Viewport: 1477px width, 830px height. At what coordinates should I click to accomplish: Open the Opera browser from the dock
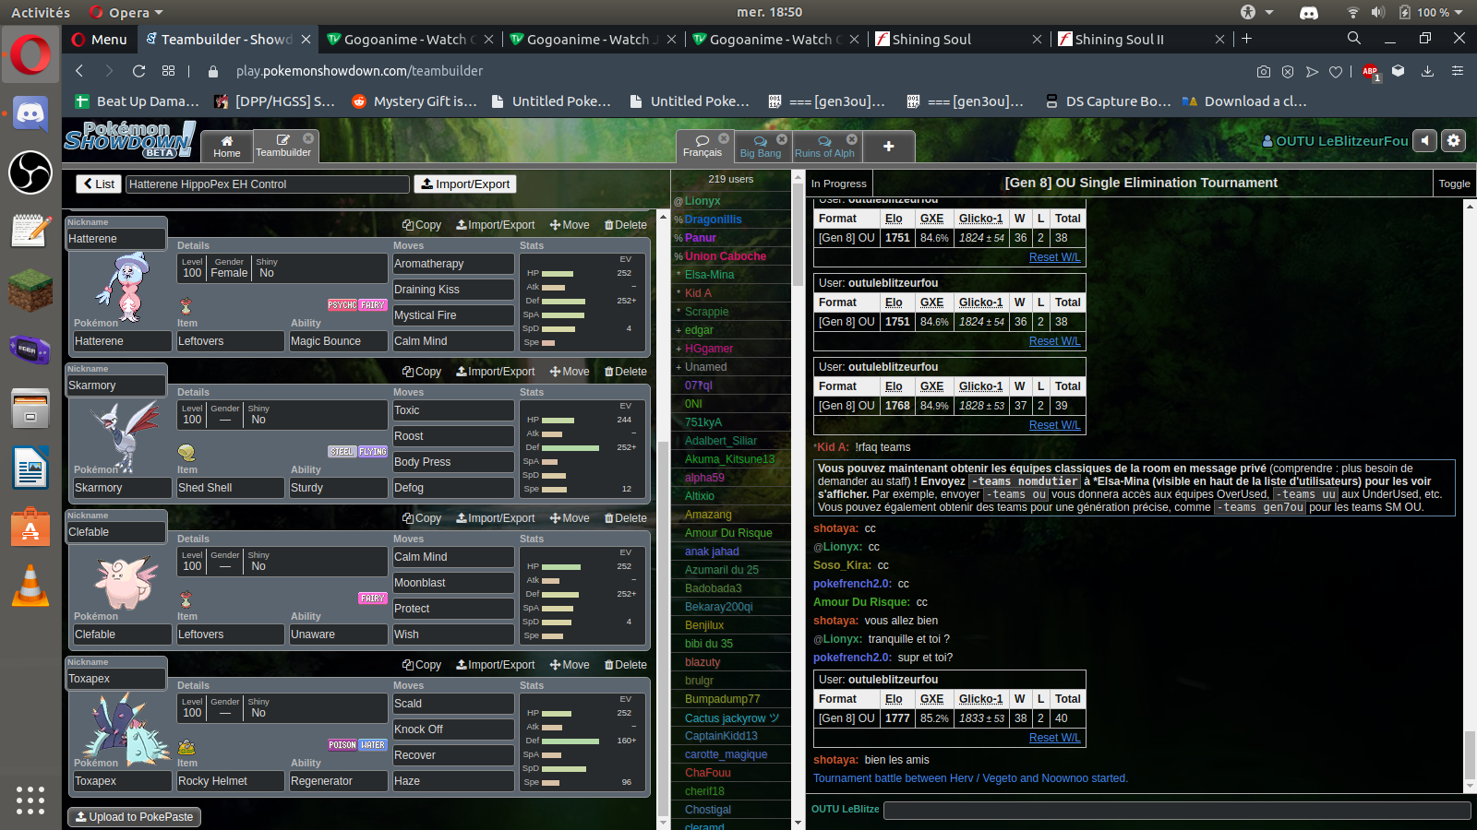(30, 54)
